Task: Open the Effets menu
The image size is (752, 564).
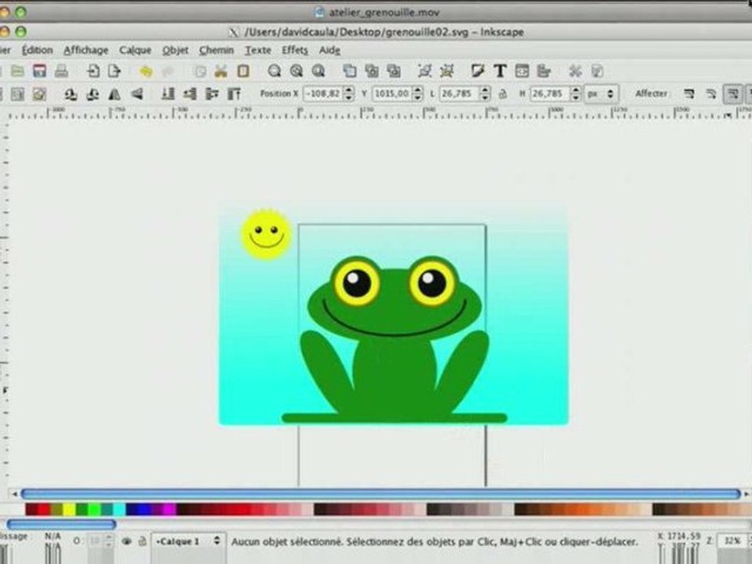Action: (x=295, y=50)
